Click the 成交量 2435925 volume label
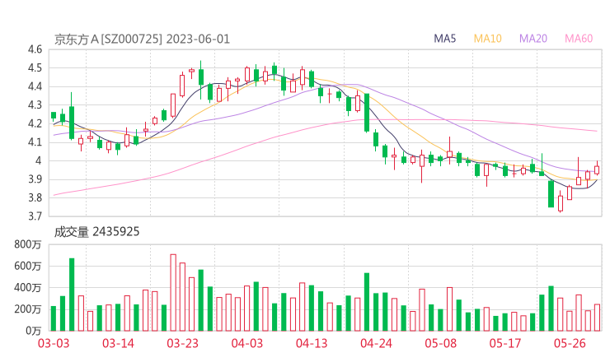This screenshot has width=610, height=362. click(96, 232)
